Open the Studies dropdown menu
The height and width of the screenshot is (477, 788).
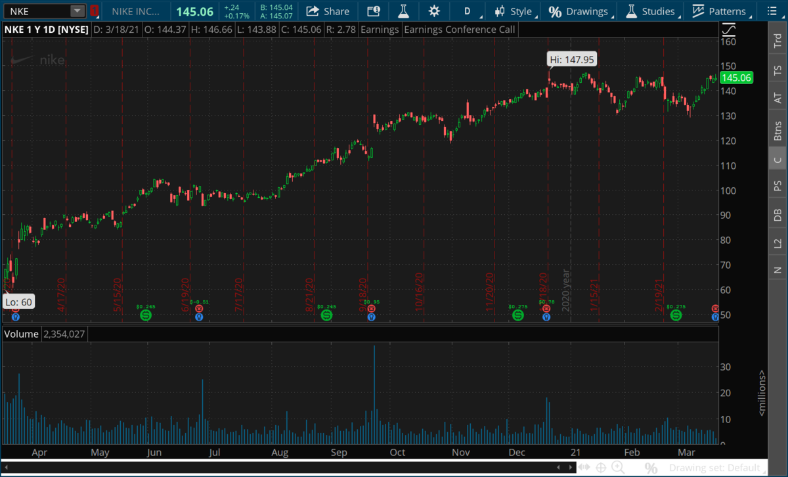(651, 11)
